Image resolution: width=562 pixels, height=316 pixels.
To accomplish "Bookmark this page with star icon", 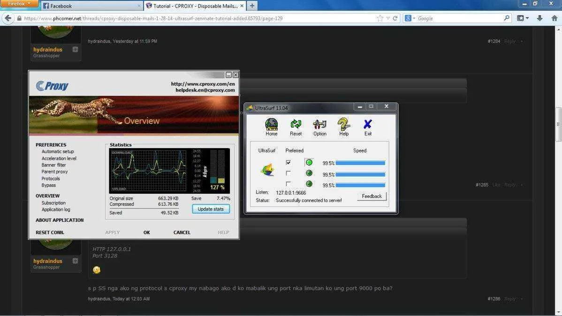I will tap(380, 18).
